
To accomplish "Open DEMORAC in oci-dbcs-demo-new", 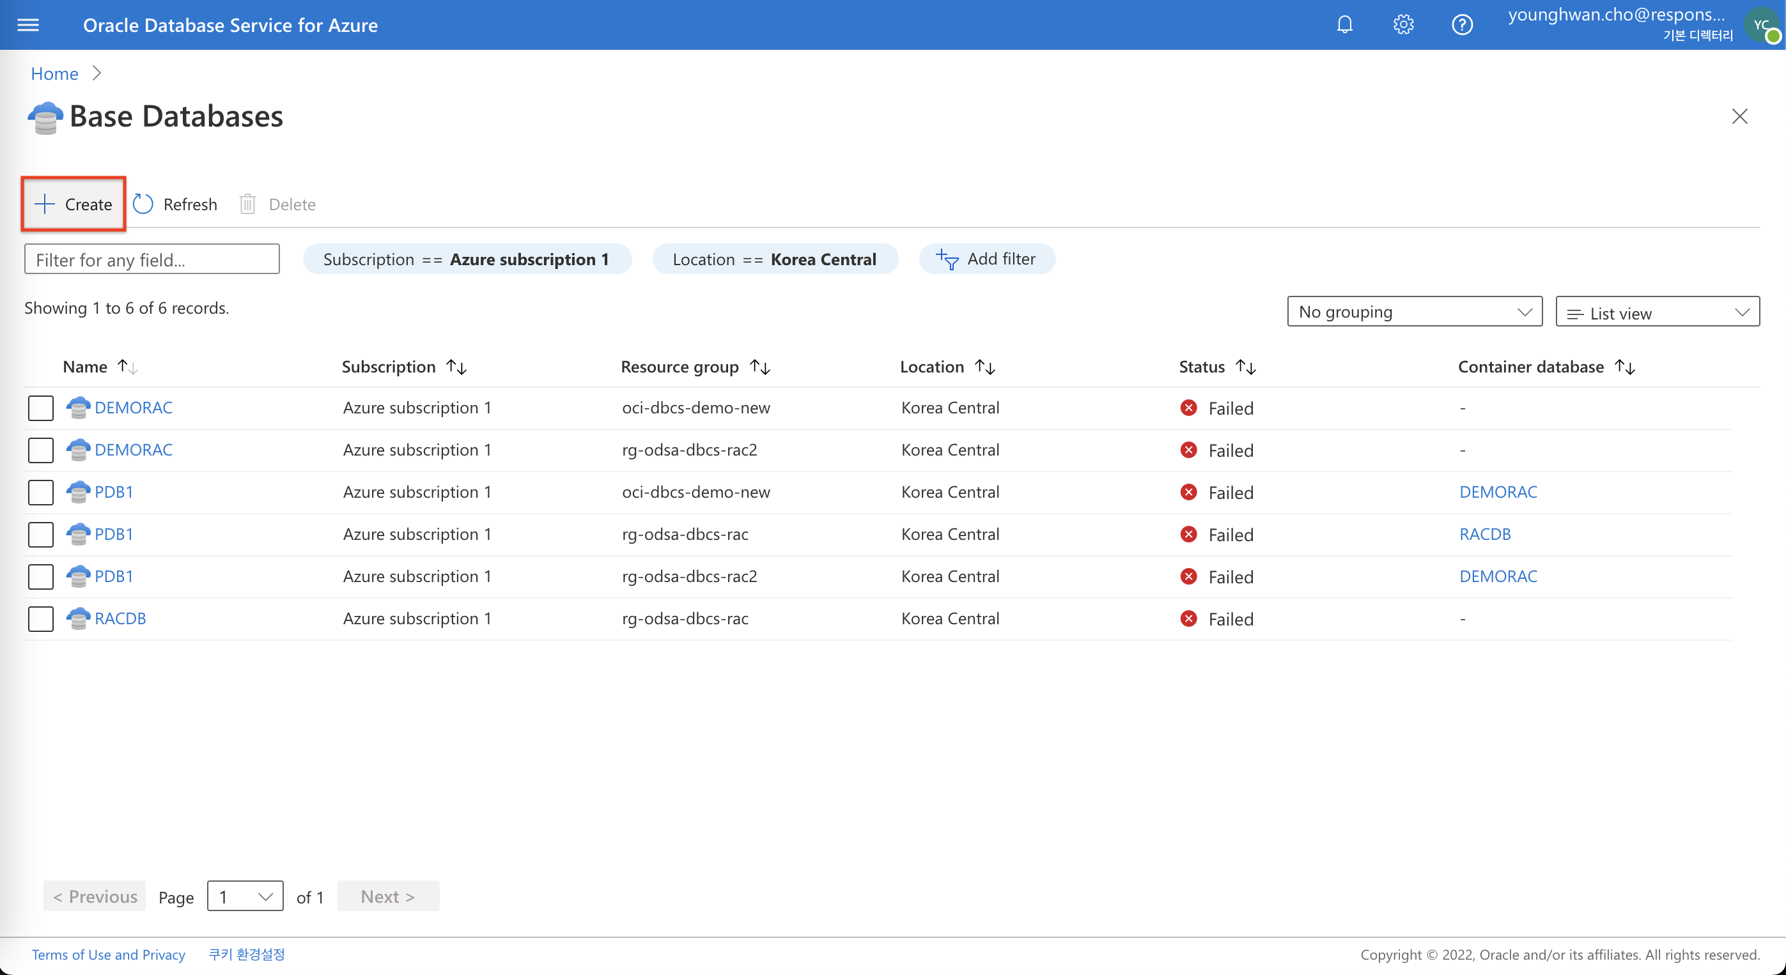I will click(x=133, y=408).
